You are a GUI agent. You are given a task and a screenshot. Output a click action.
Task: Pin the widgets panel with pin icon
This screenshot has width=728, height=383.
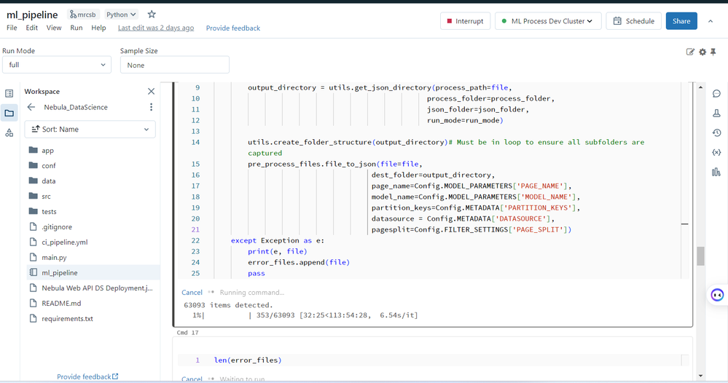[x=713, y=52]
